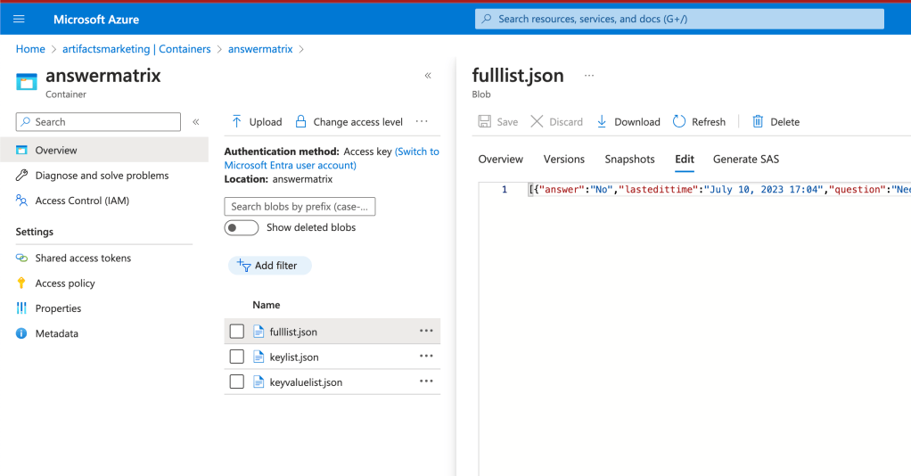Screen dimensions: 911x476
Task: Click the keyvaluelist.json file icon
Action: pyautogui.click(x=259, y=382)
